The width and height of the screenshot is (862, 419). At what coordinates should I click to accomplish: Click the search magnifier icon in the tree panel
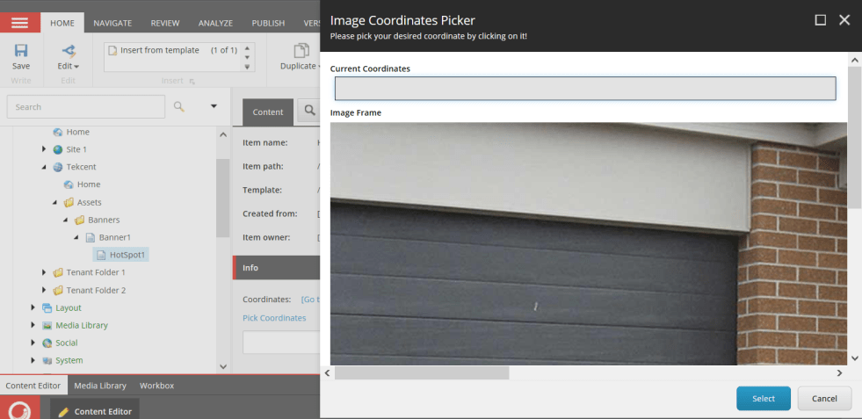click(179, 106)
